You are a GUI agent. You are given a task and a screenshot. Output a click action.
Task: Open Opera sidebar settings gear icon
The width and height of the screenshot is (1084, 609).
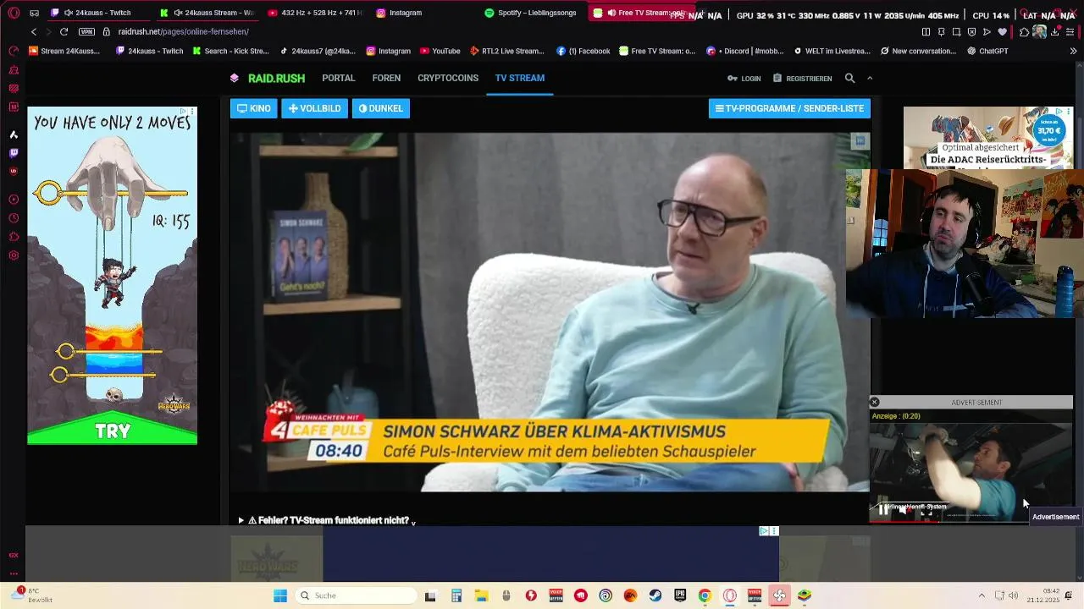point(14,255)
